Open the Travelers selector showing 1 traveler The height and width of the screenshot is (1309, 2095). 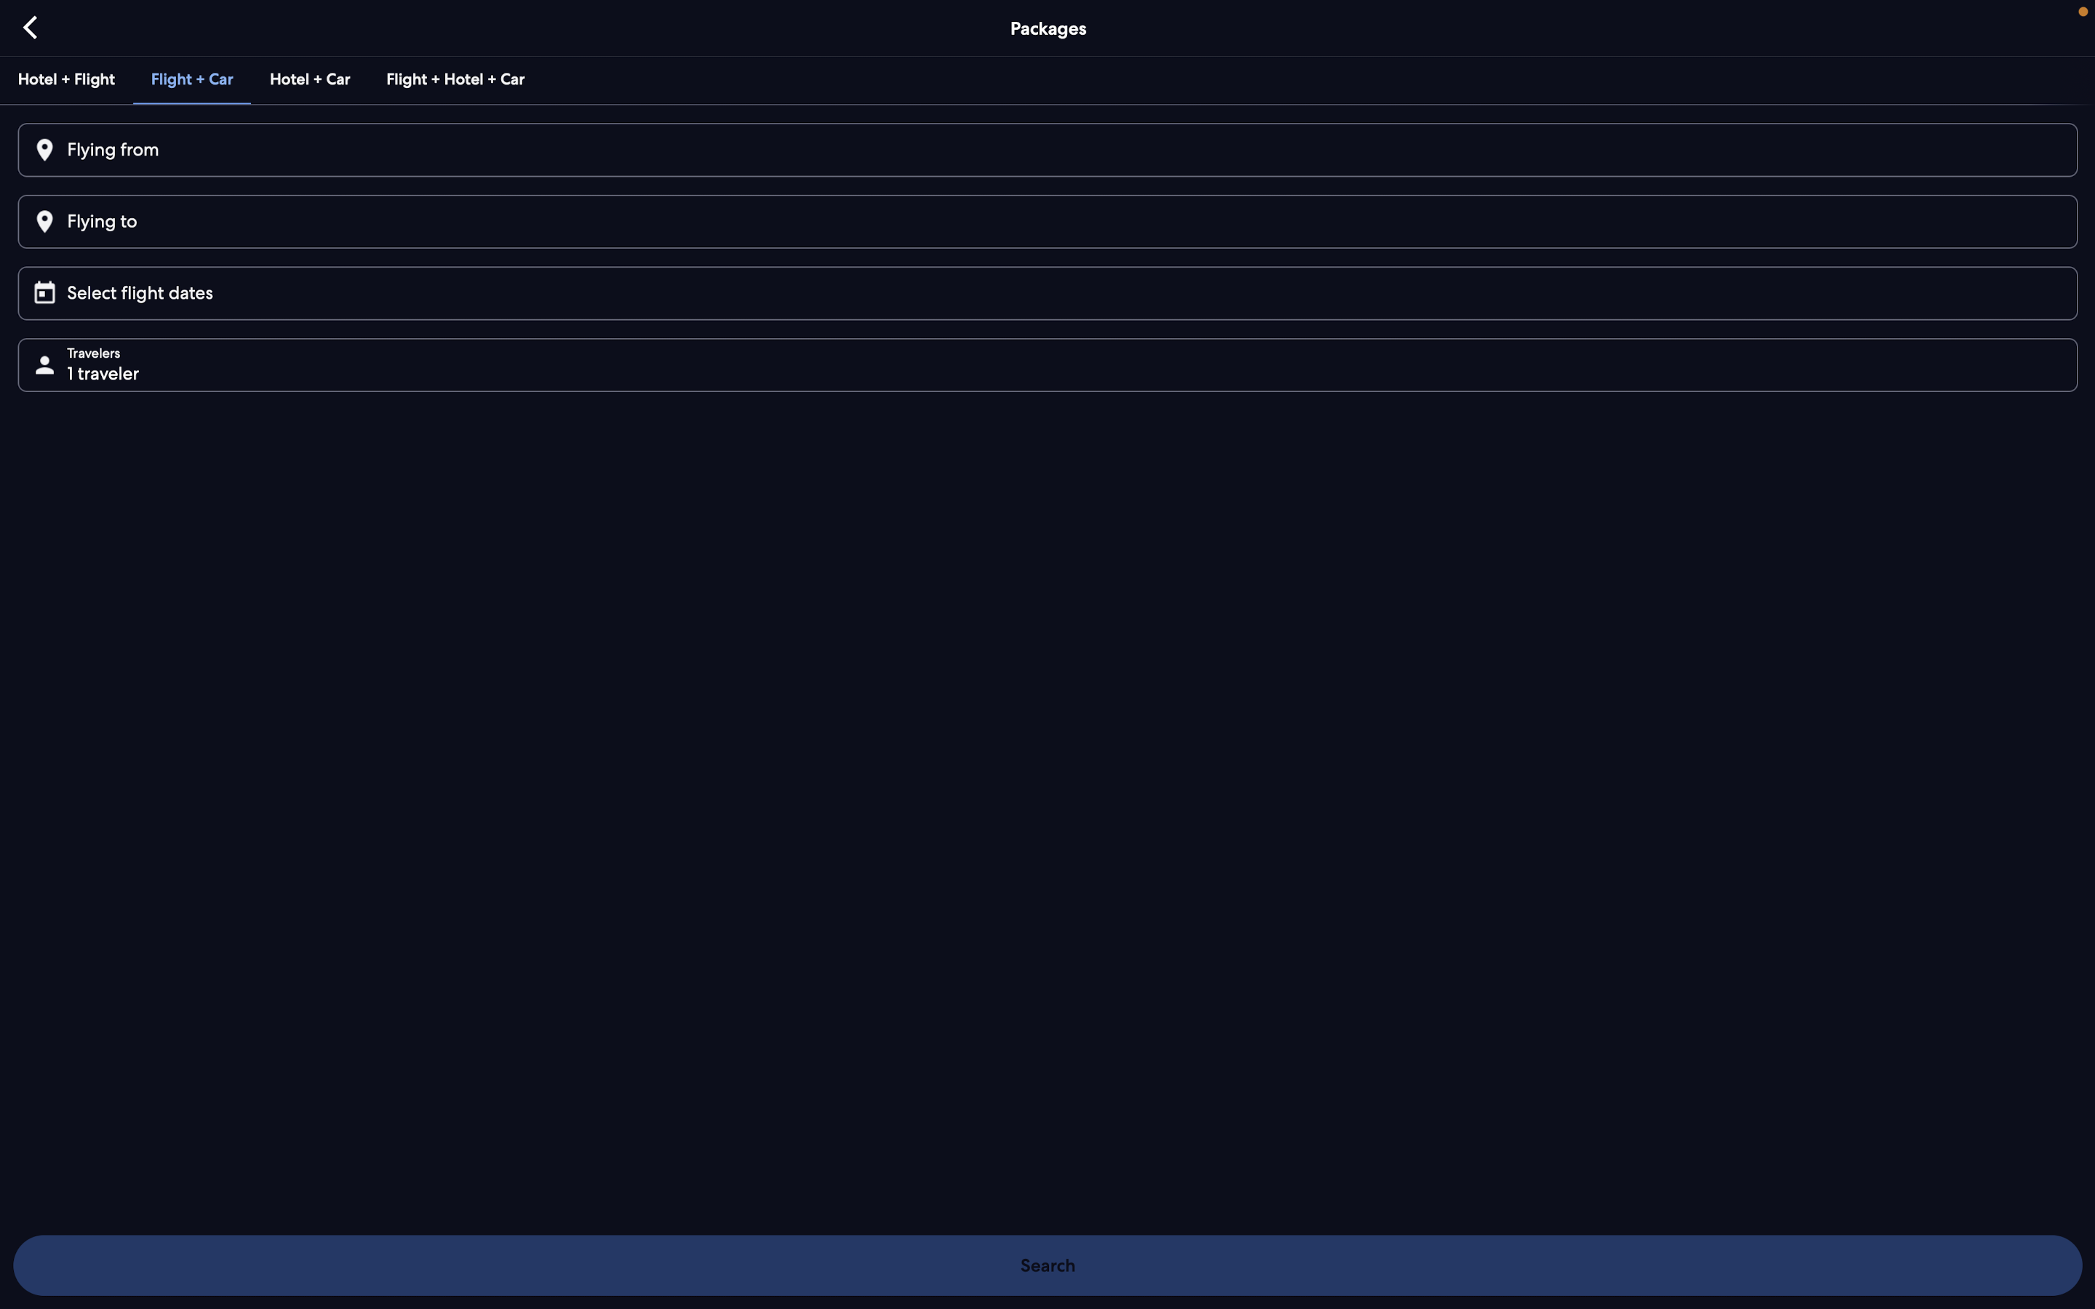1047,365
